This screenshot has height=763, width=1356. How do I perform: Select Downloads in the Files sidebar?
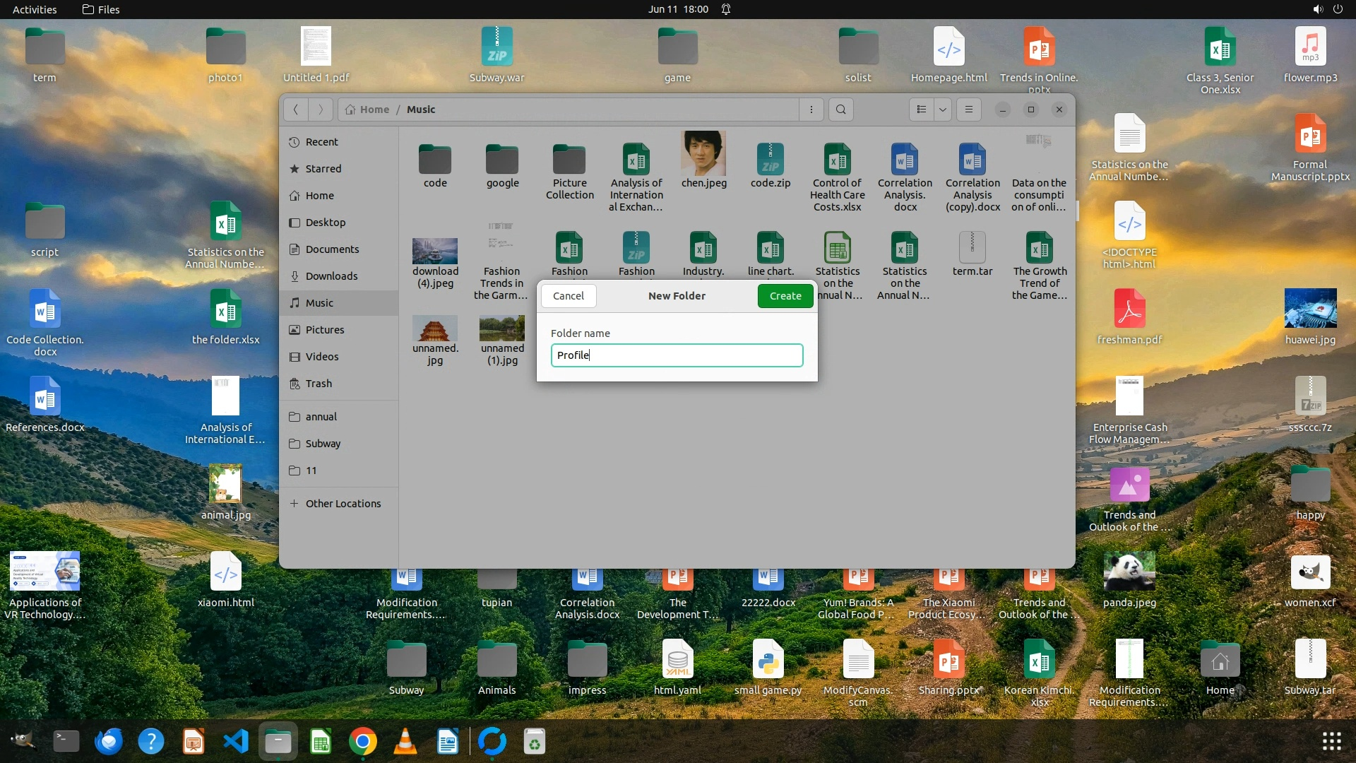331,276
